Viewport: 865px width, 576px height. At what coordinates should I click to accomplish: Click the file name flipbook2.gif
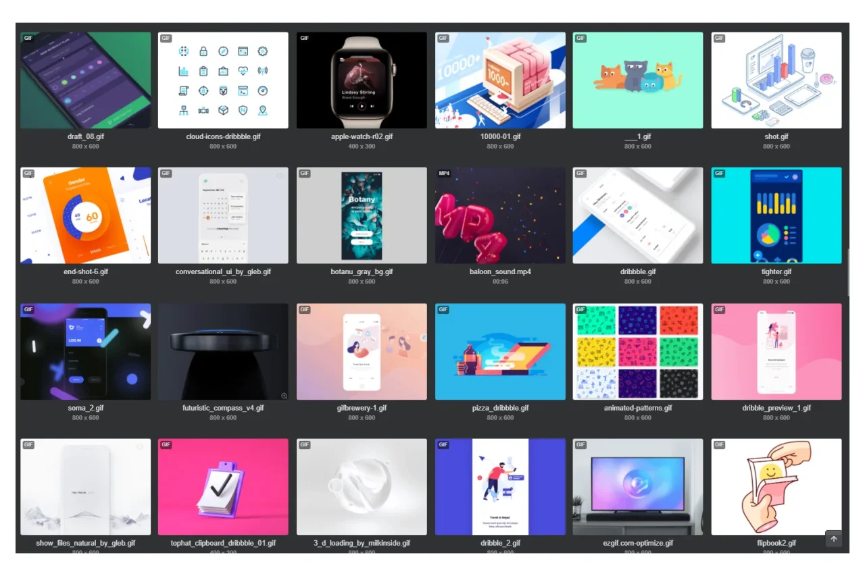click(x=776, y=543)
